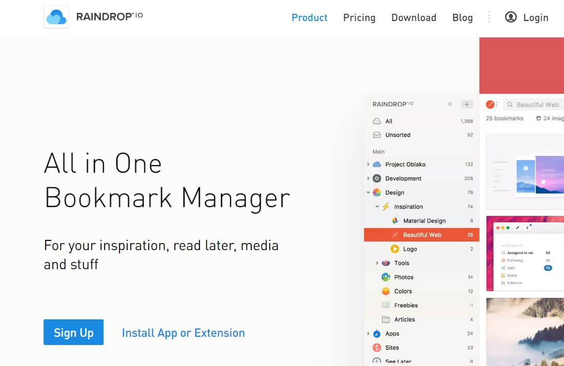Click the plus add-collection button
Image resolution: width=564 pixels, height=366 pixels.
(467, 104)
